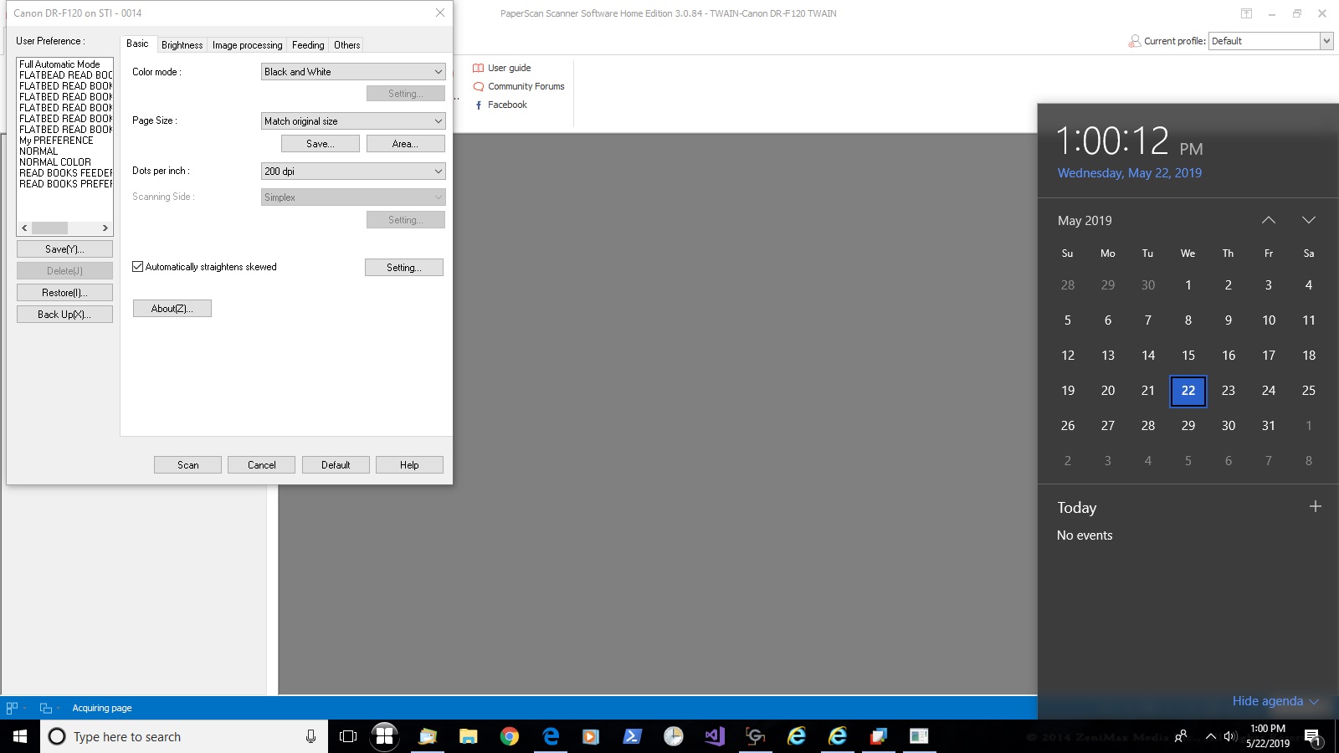
Task: Open the Current profile Default dropdown
Action: click(1270, 41)
